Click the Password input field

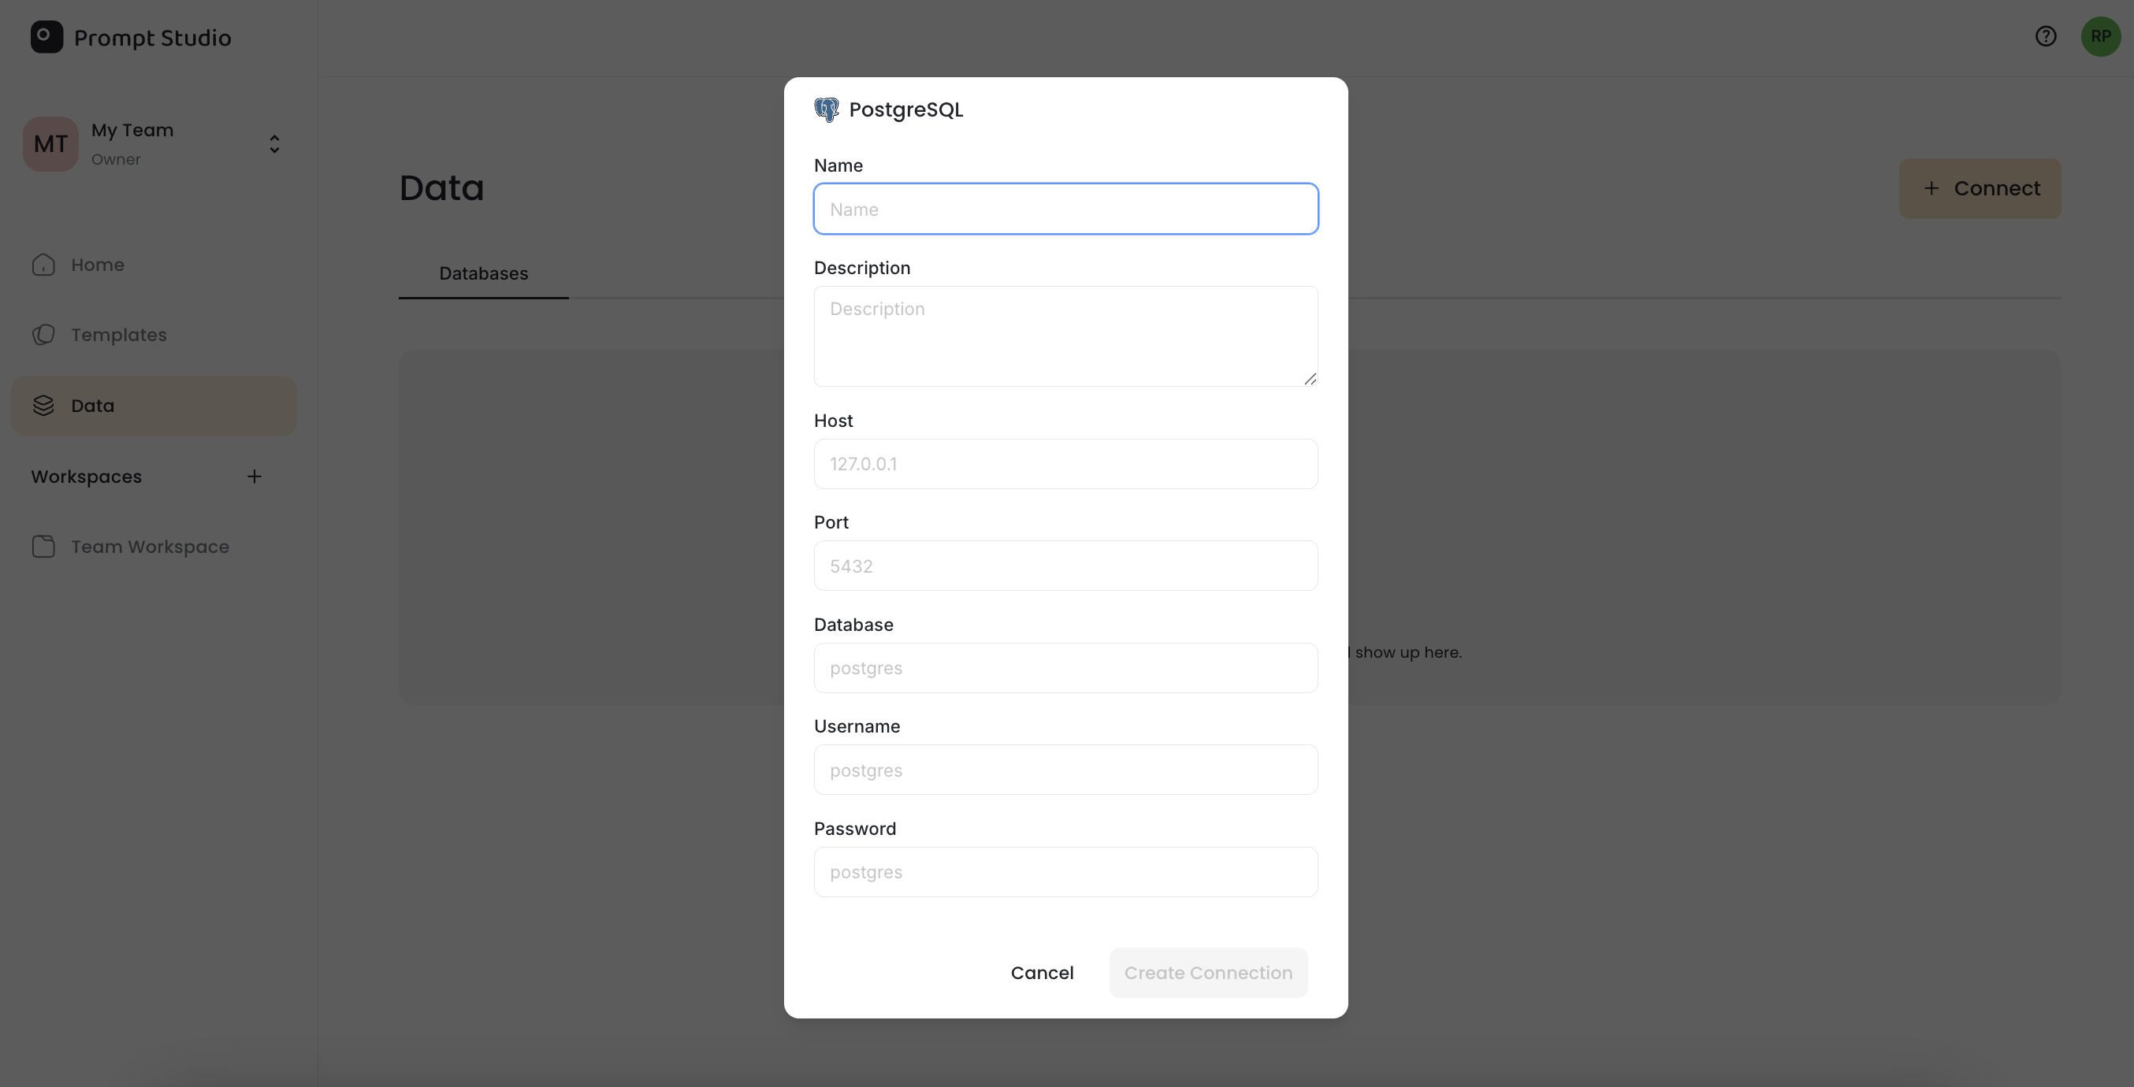click(x=1065, y=873)
